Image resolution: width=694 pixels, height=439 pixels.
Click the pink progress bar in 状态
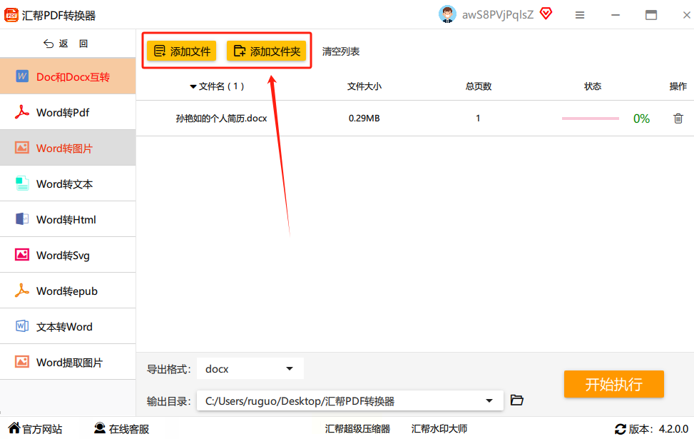click(x=591, y=118)
